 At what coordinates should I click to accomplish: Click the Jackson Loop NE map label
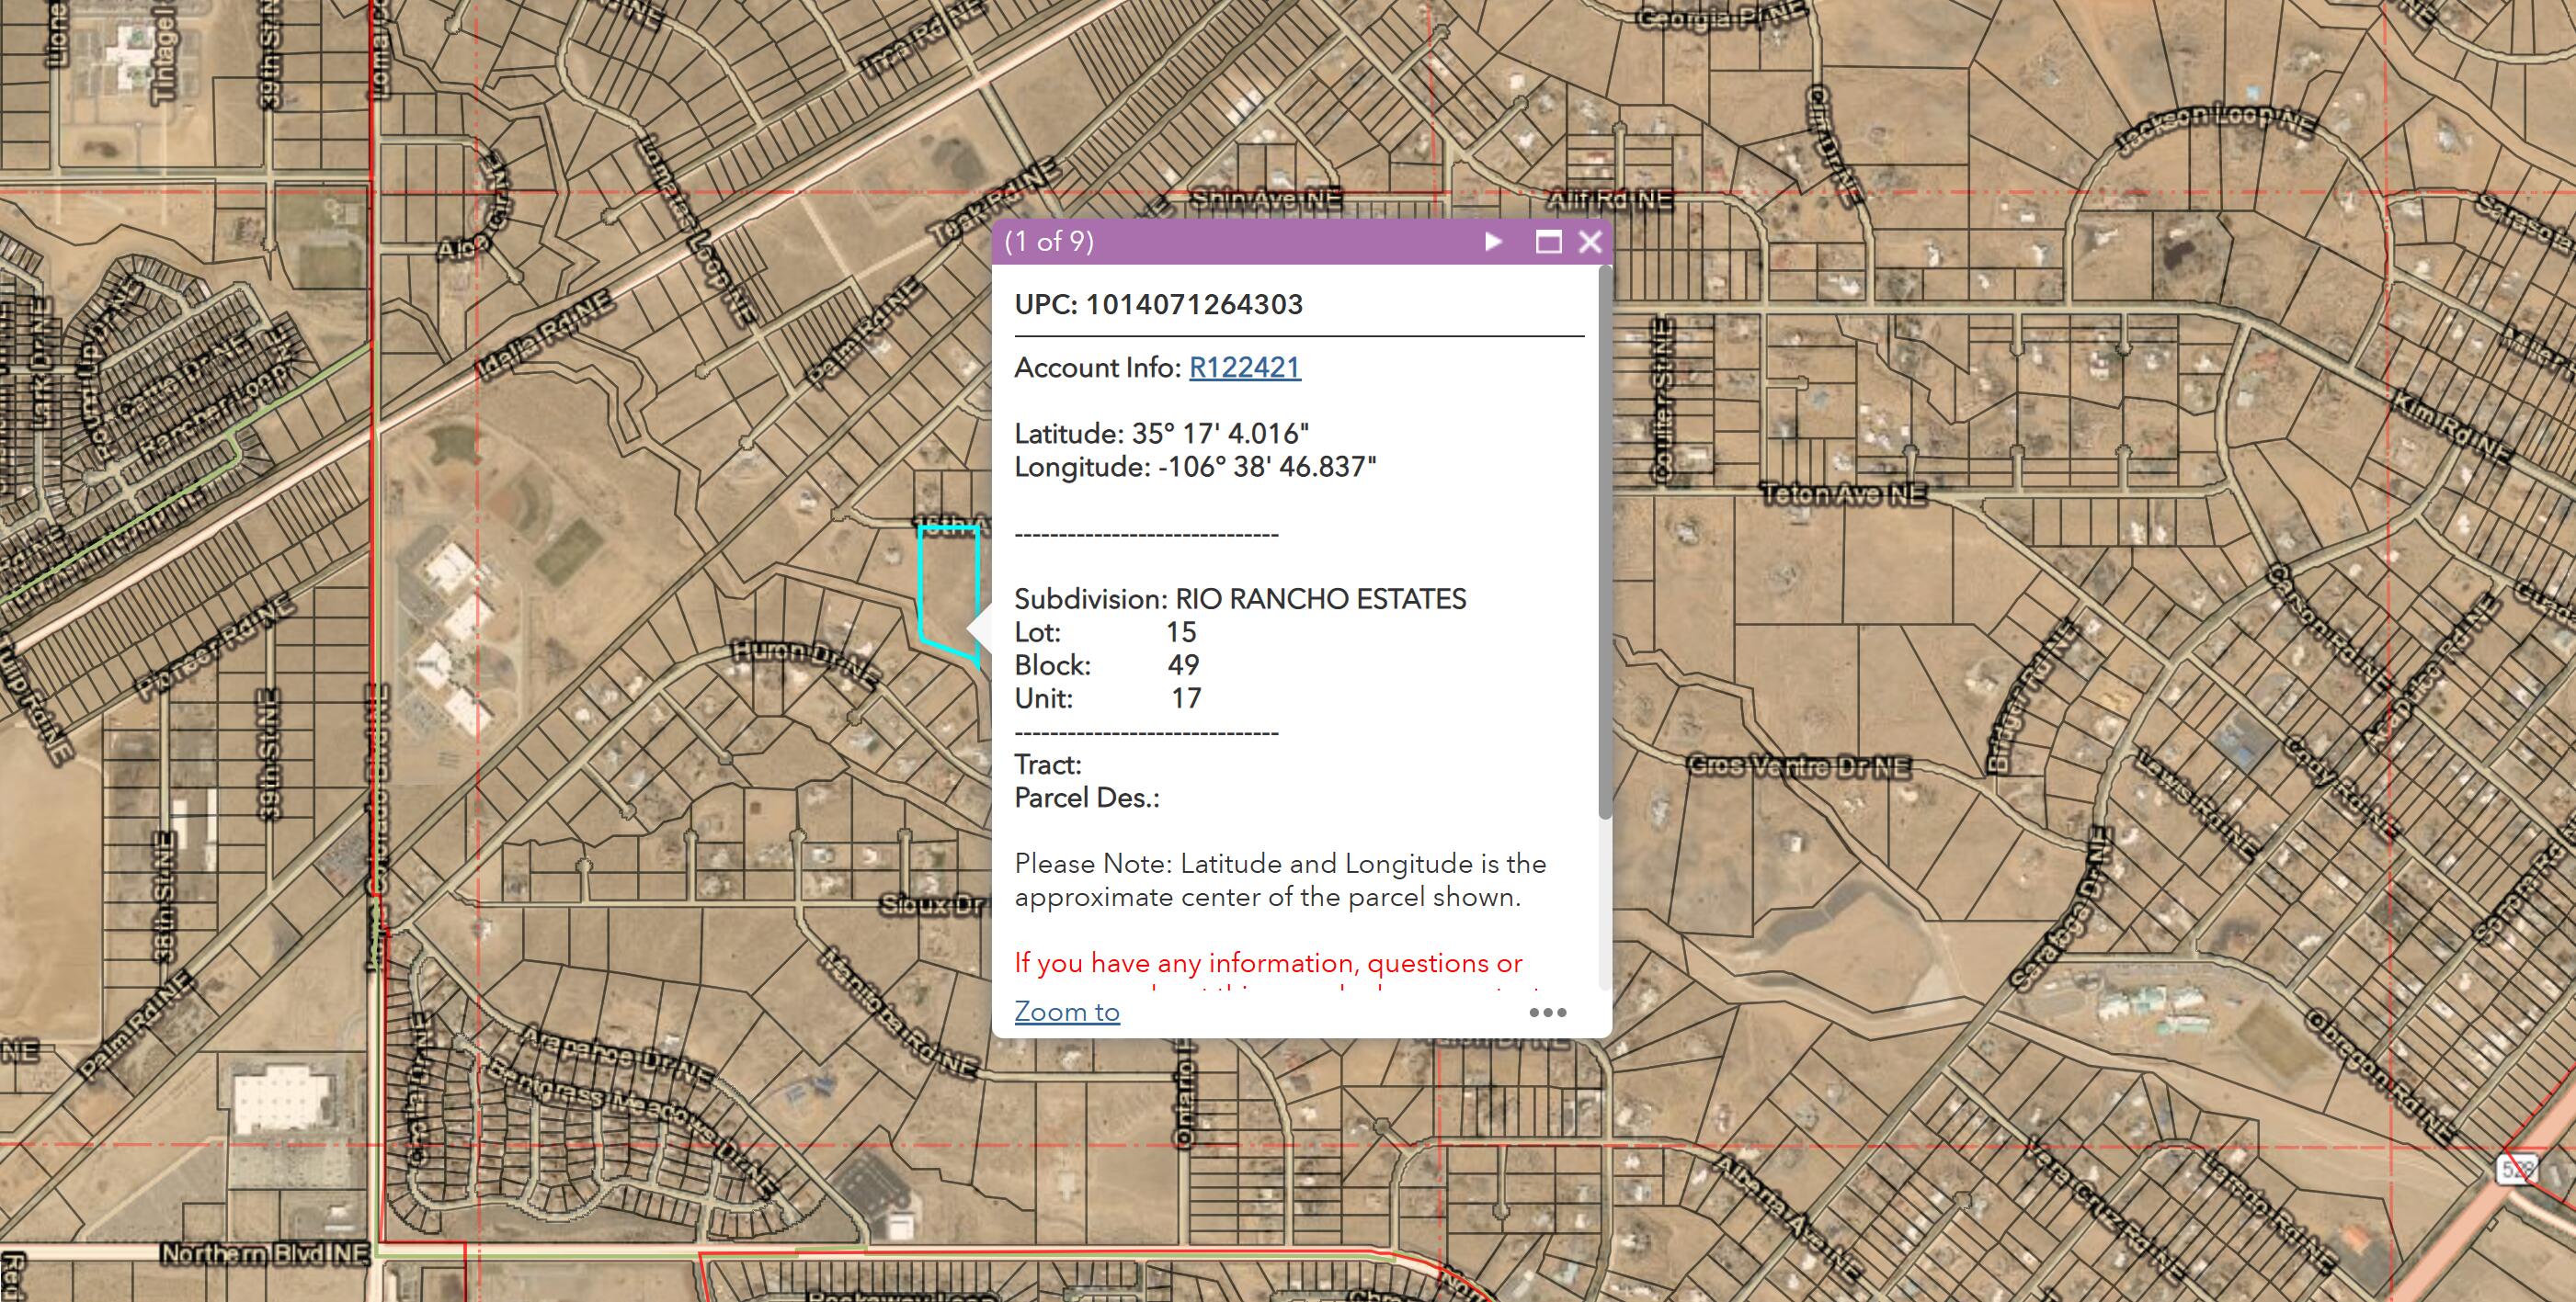(x=2216, y=128)
